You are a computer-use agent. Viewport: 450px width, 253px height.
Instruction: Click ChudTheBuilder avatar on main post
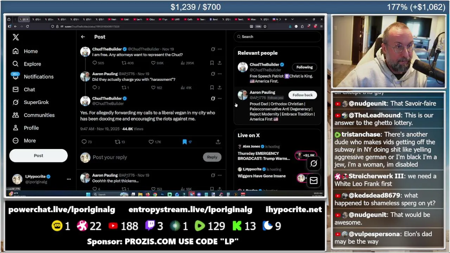(85, 101)
